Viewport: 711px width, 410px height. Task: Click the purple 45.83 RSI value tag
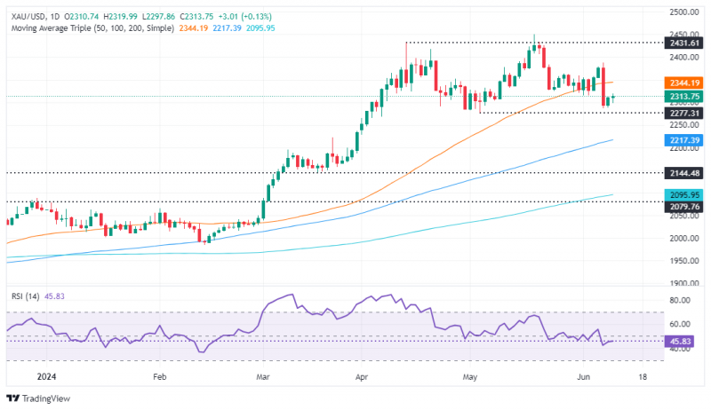tap(679, 341)
